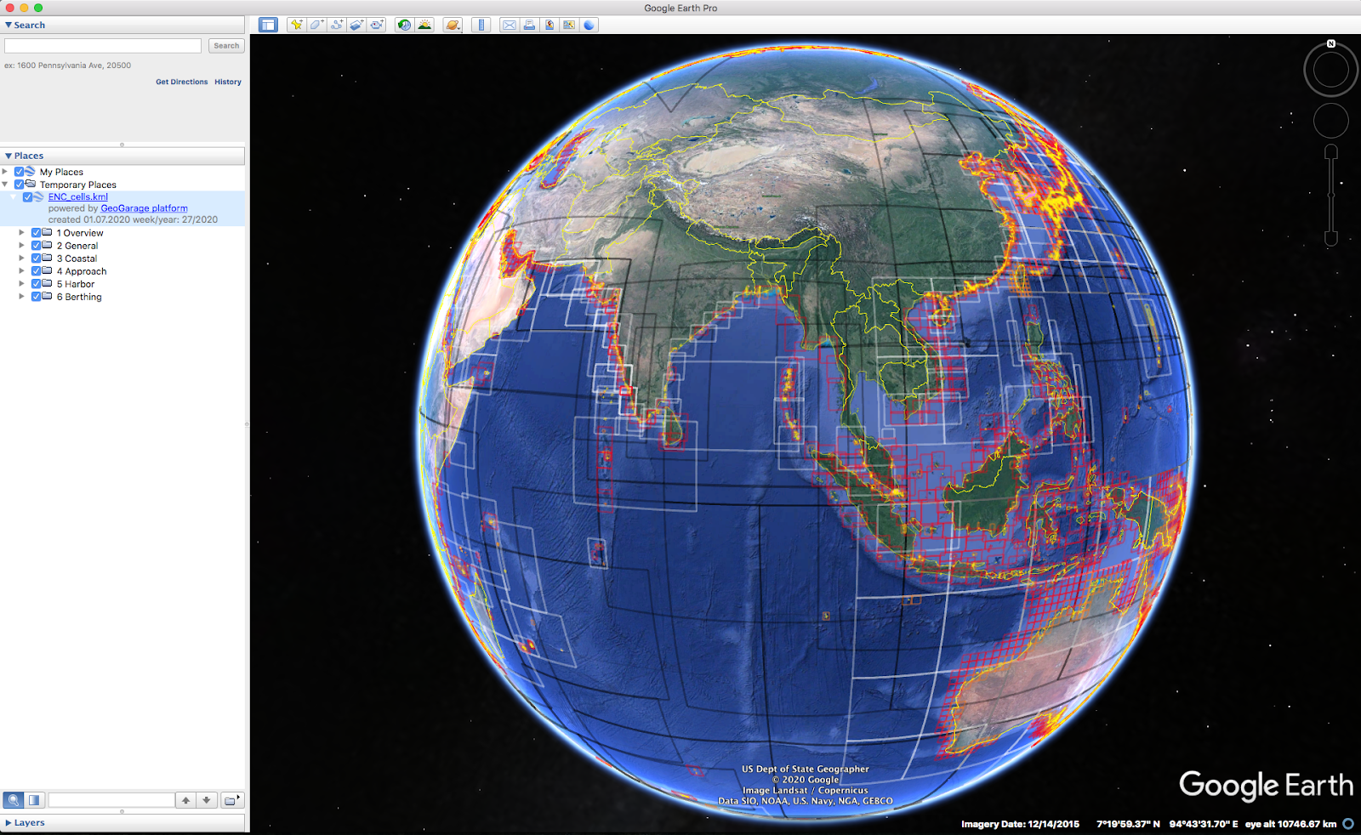This screenshot has width=1361, height=835.
Task: Add a new Placemark
Action: 296,25
